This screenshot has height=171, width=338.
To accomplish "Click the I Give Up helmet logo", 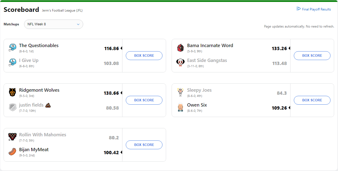I will tap(12, 63).
